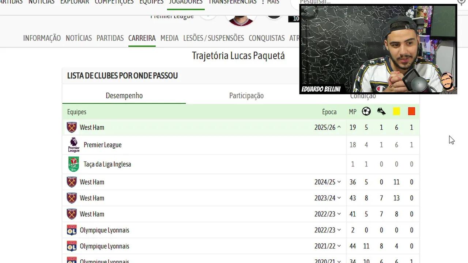The width and height of the screenshot is (468, 263).
Task: Expand the West Ham 2022/23 season
Action: (x=328, y=214)
